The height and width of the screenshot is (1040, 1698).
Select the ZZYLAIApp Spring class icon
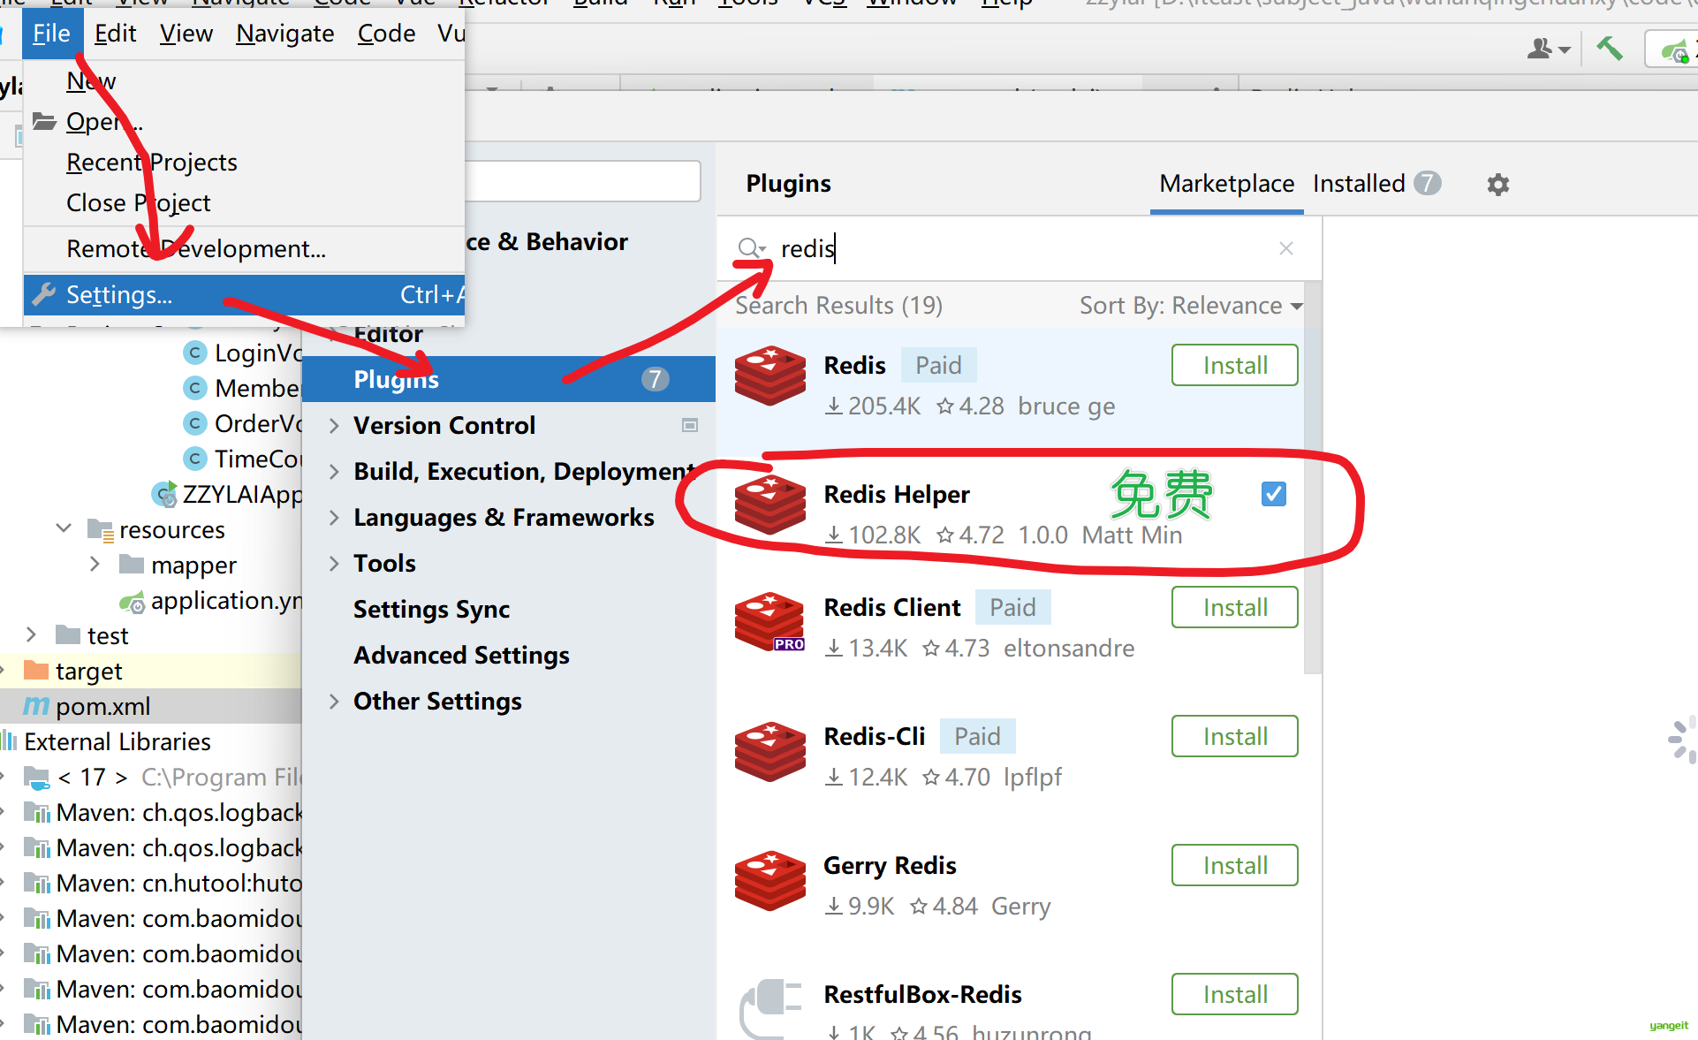pyautogui.click(x=164, y=494)
